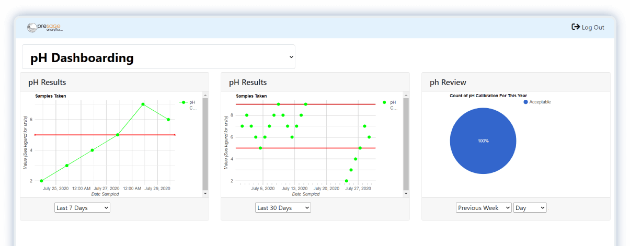Click the ph Review panel title
This screenshot has height=246, width=630.
448,82
